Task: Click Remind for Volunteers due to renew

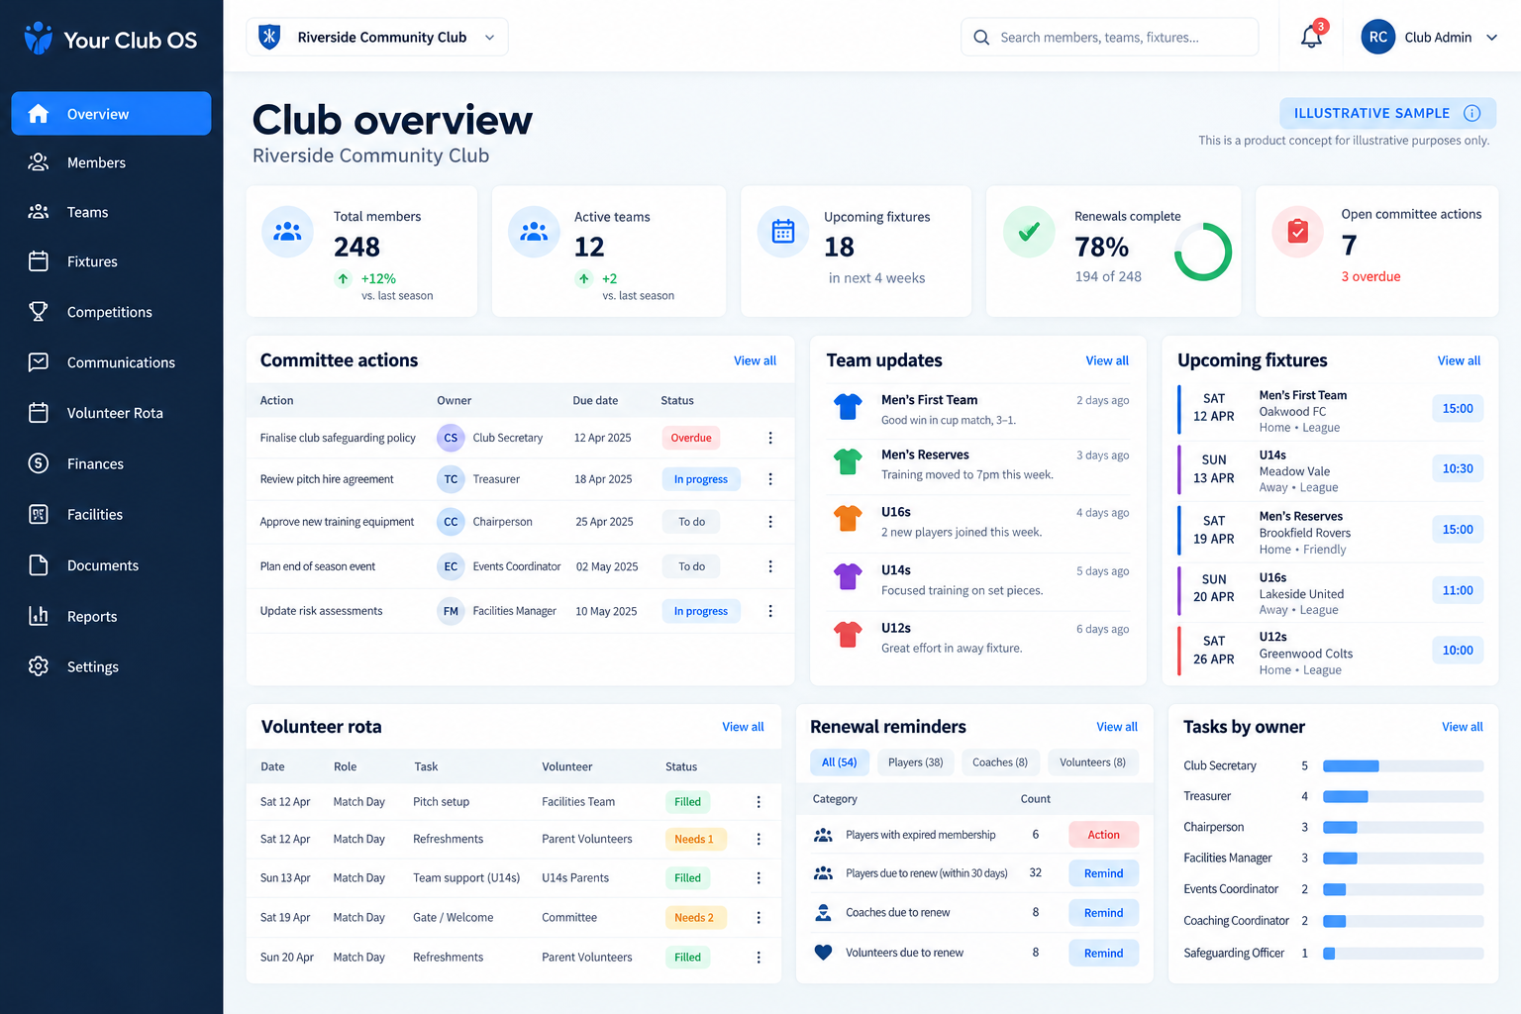Action: click(1103, 954)
